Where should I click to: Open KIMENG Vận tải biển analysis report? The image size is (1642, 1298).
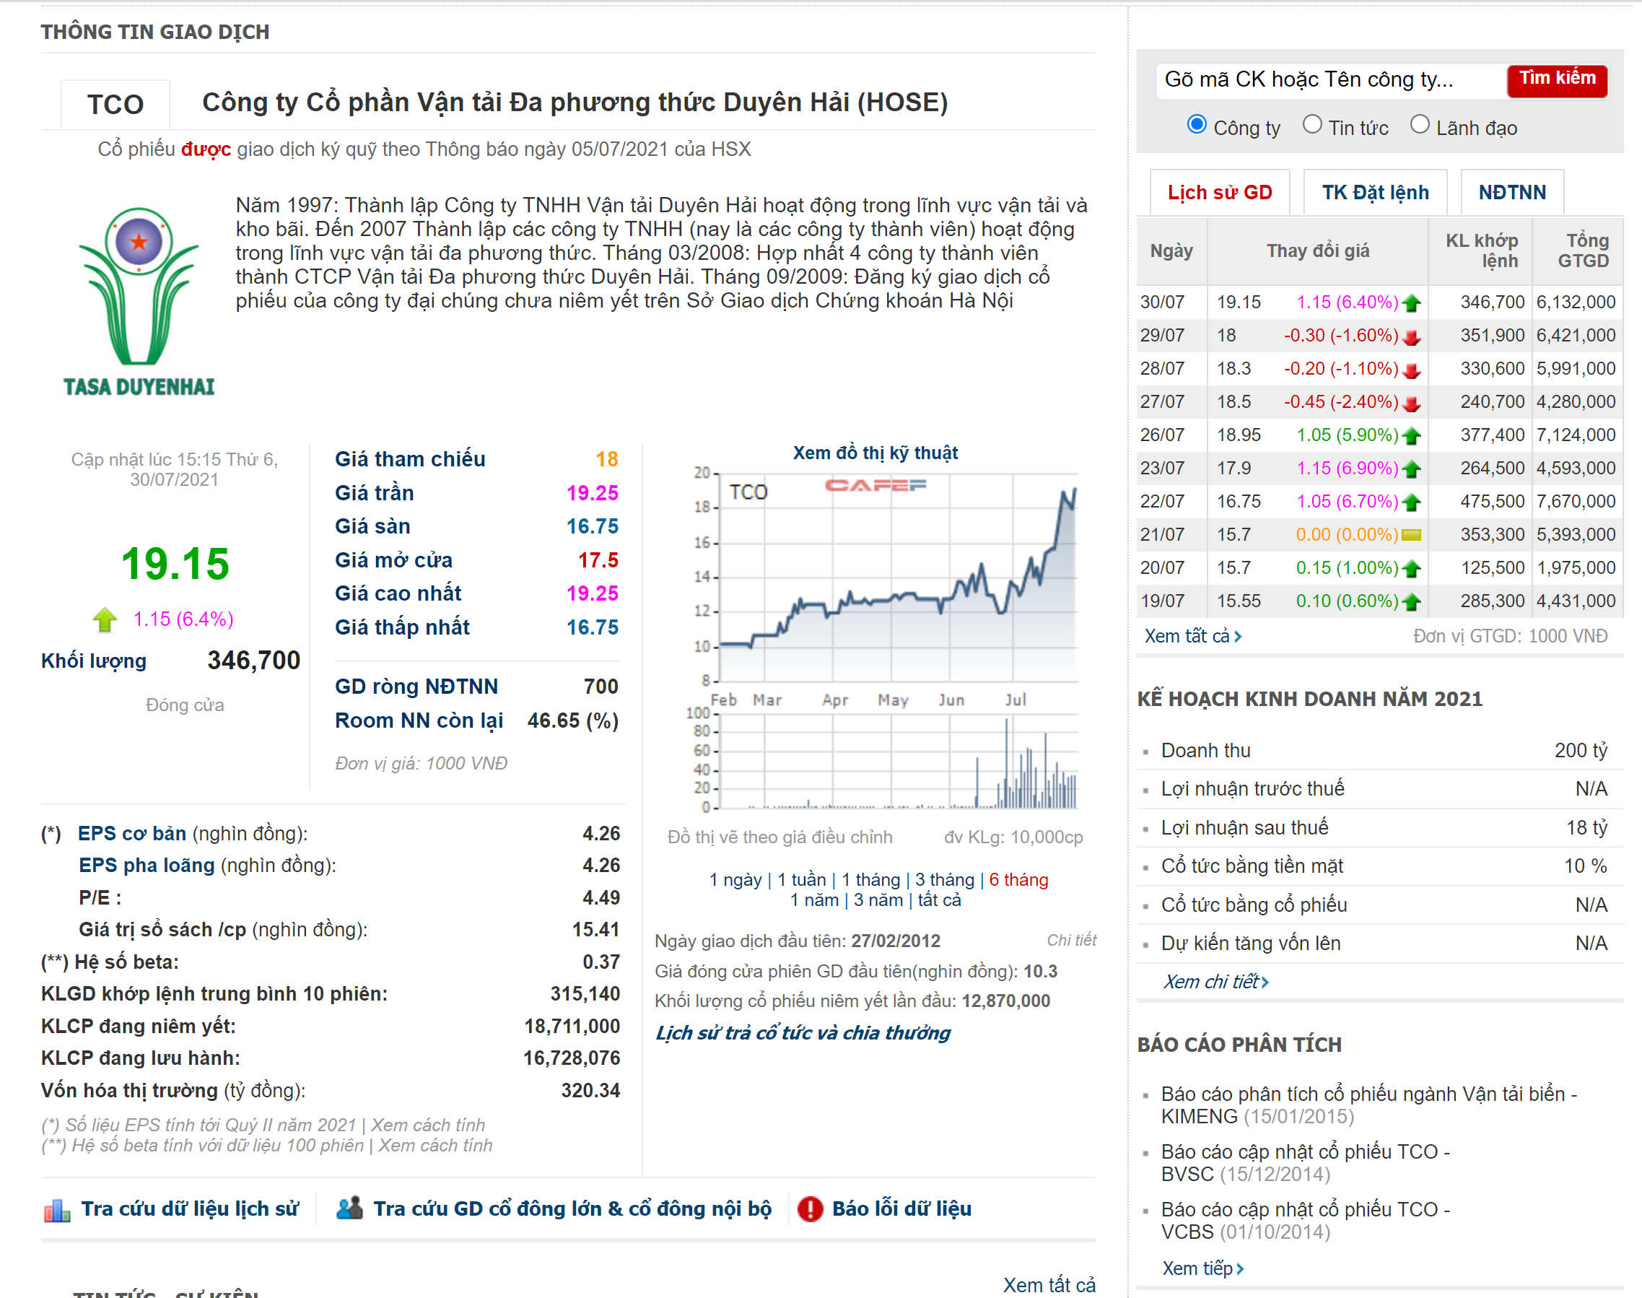click(1368, 1106)
